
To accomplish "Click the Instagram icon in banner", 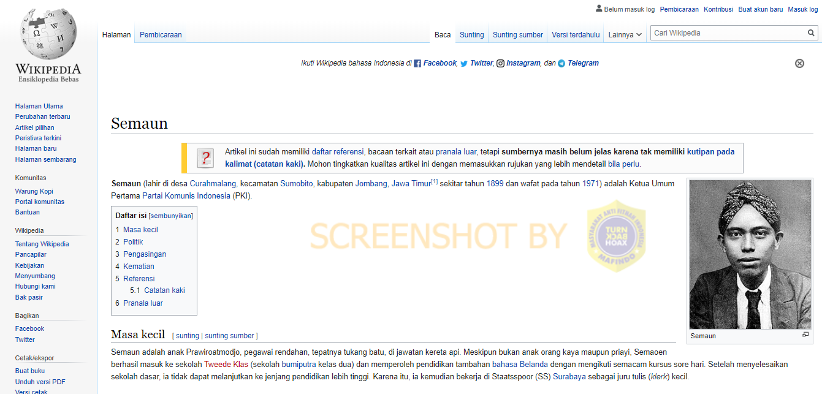I will [500, 63].
